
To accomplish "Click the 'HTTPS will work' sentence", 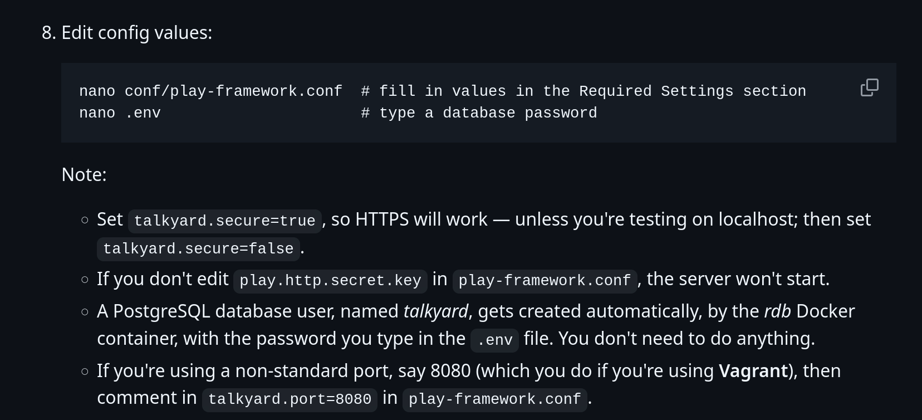I will (421, 219).
